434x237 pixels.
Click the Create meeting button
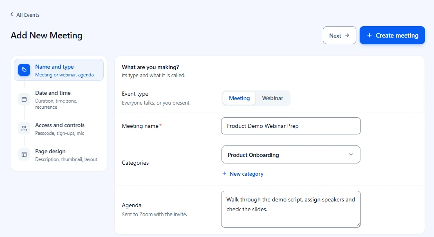pos(392,35)
